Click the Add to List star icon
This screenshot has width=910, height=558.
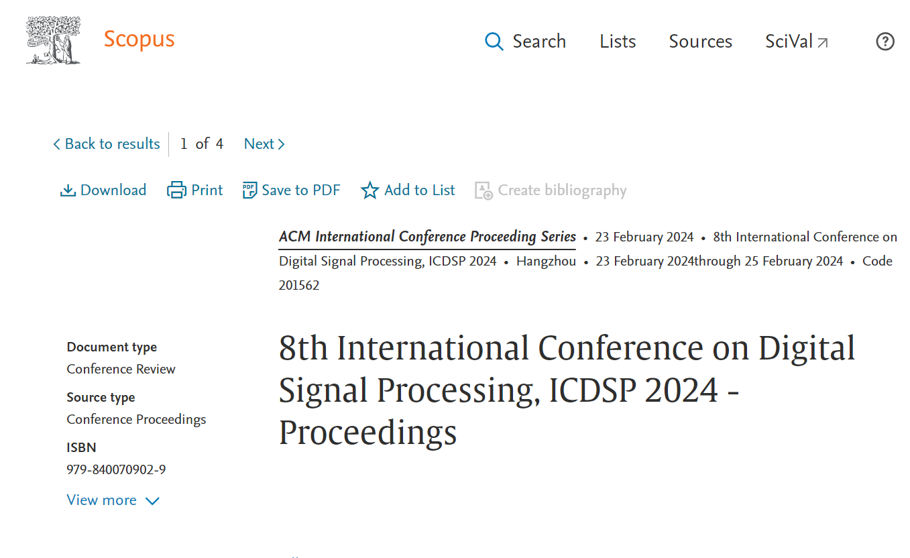pyautogui.click(x=370, y=190)
